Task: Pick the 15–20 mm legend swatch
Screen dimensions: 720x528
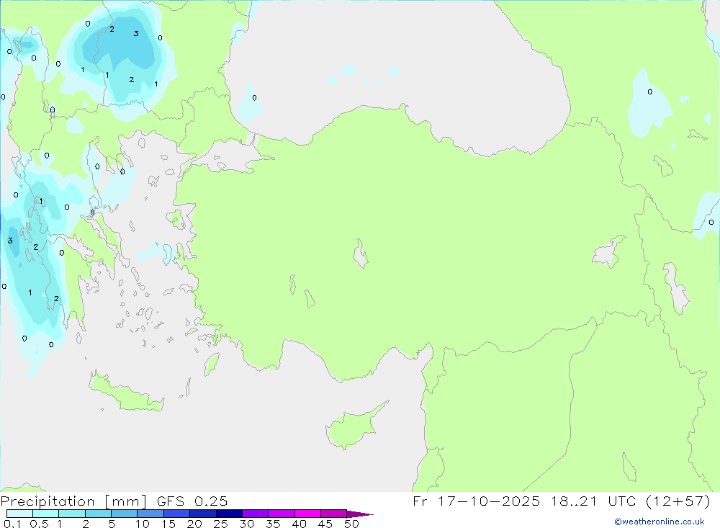Action: [176, 514]
